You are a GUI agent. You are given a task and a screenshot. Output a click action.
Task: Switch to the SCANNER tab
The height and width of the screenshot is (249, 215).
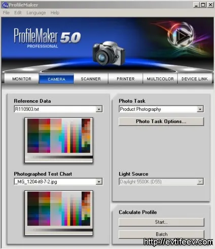(x=91, y=78)
